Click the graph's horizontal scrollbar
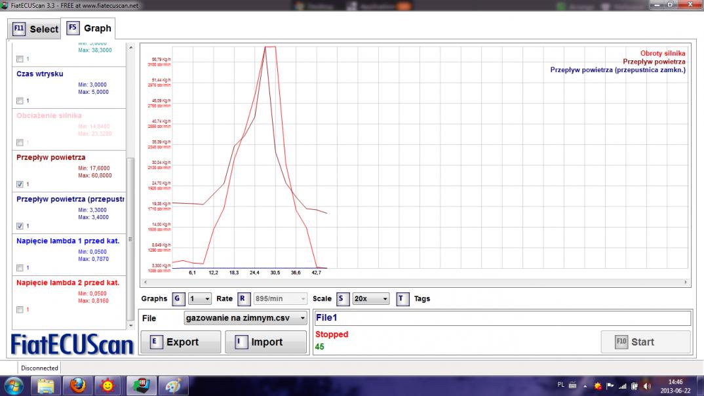 point(414,283)
